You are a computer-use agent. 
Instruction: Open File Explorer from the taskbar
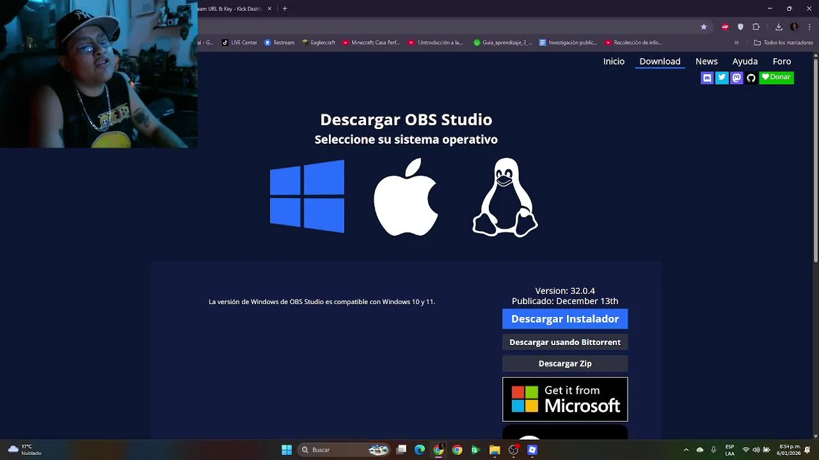coord(495,450)
